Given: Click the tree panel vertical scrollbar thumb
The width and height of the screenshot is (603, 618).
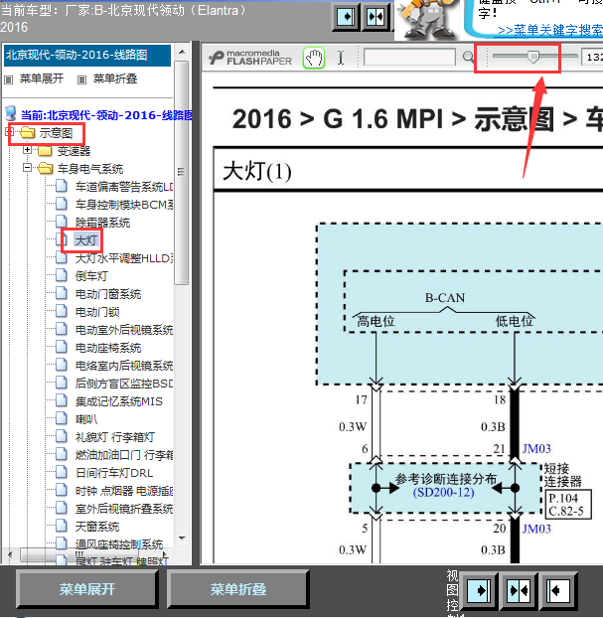Looking at the screenshot, I should pyautogui.click(x=181, y=172).
